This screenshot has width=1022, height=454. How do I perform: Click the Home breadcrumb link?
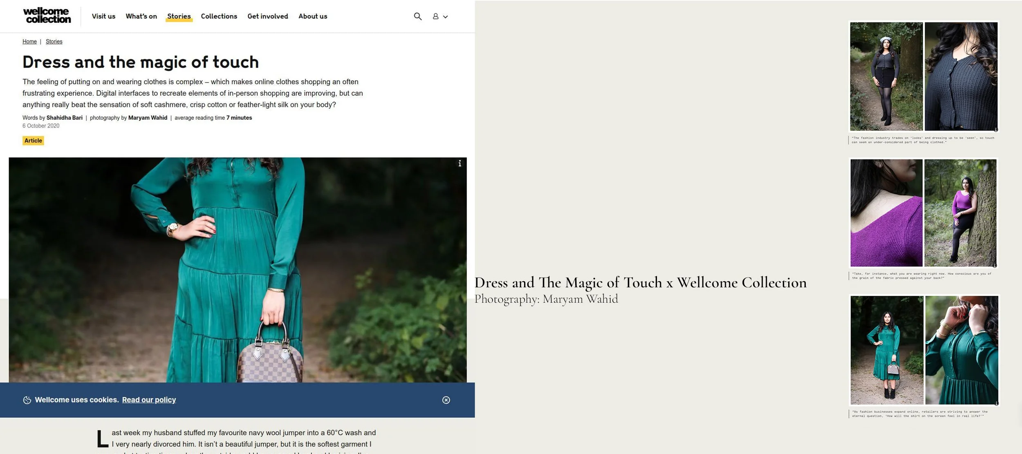(x=29, y=42)
